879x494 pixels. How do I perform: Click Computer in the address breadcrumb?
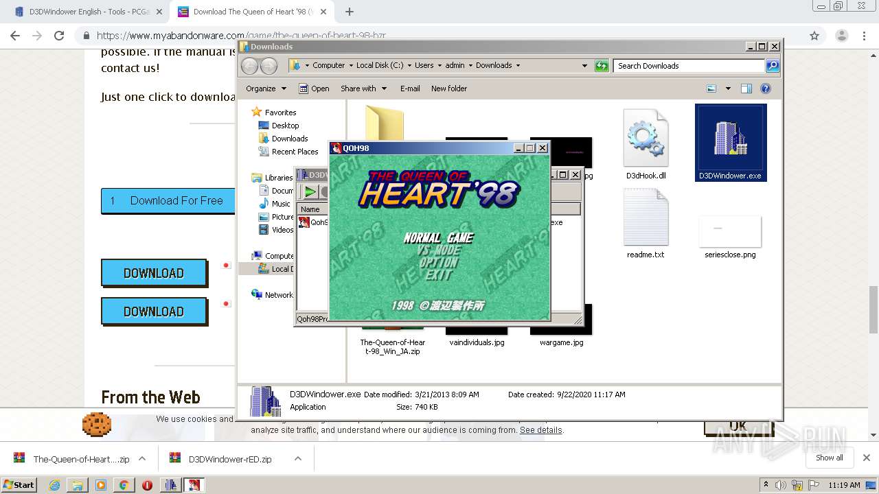click(328, 65)
